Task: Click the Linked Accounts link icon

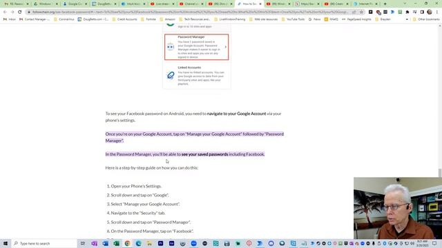Action: point(171,75)
